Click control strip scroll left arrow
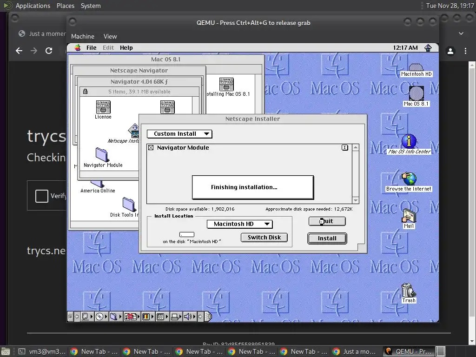Image resolution: width=476 pixels, height=357 pixels. (77, 317)
